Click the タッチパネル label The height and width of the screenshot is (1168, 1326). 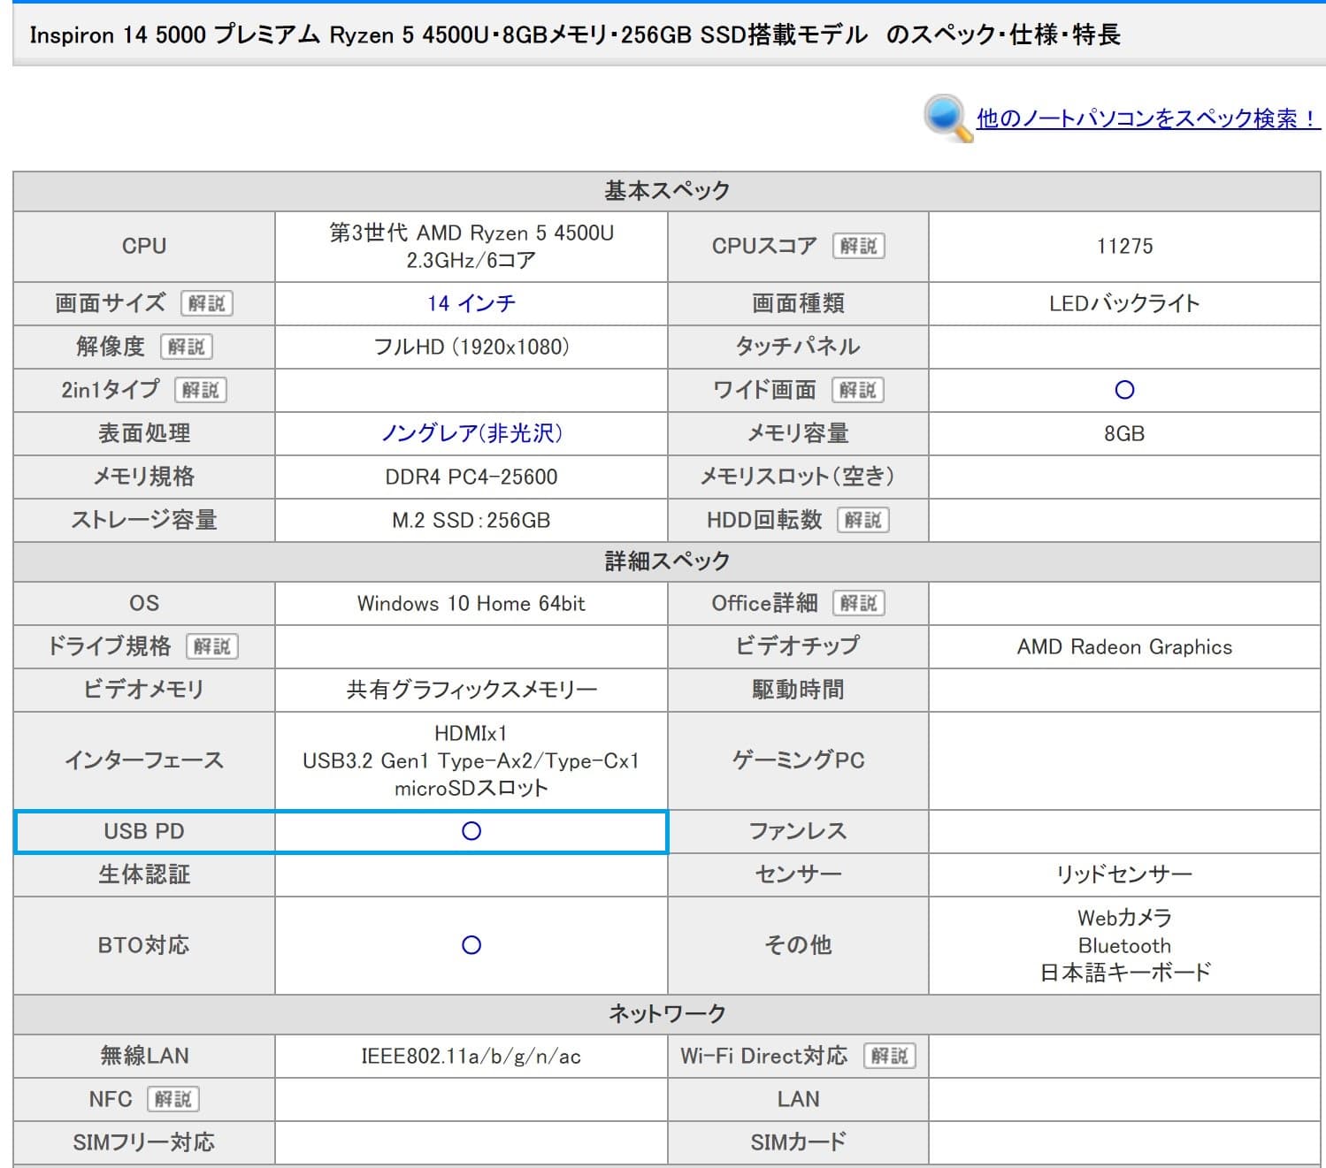[x=798, y=347]
